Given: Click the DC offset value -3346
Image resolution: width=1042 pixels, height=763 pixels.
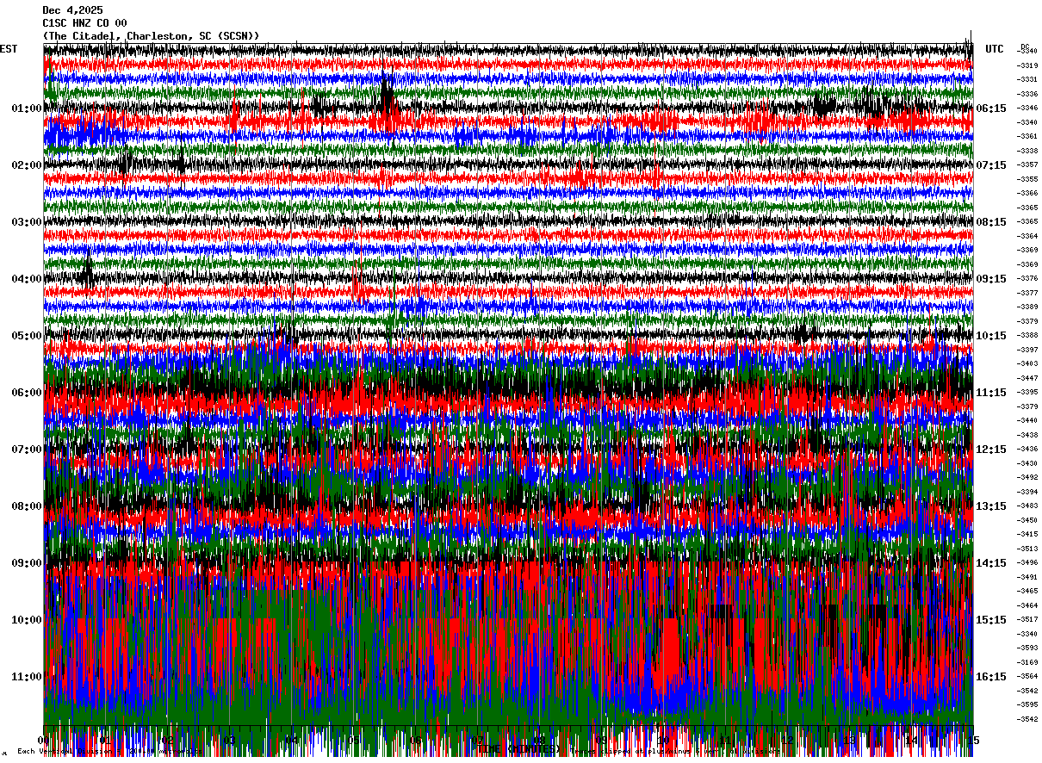Looking at the screenshot, I should (x=1028, y=108).
